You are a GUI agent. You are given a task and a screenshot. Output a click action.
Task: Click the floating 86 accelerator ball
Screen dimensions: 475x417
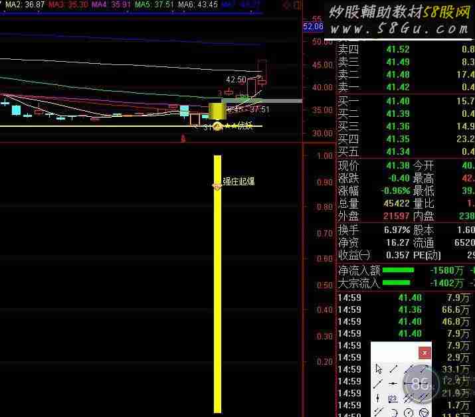click(421, 384)
